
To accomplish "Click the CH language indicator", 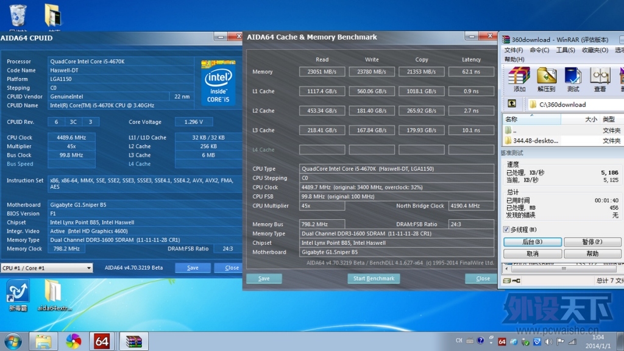I will 459,341.
